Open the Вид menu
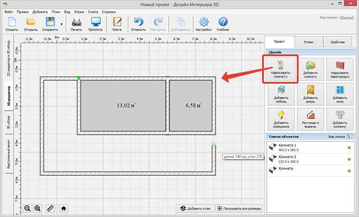 click(67, 12)
